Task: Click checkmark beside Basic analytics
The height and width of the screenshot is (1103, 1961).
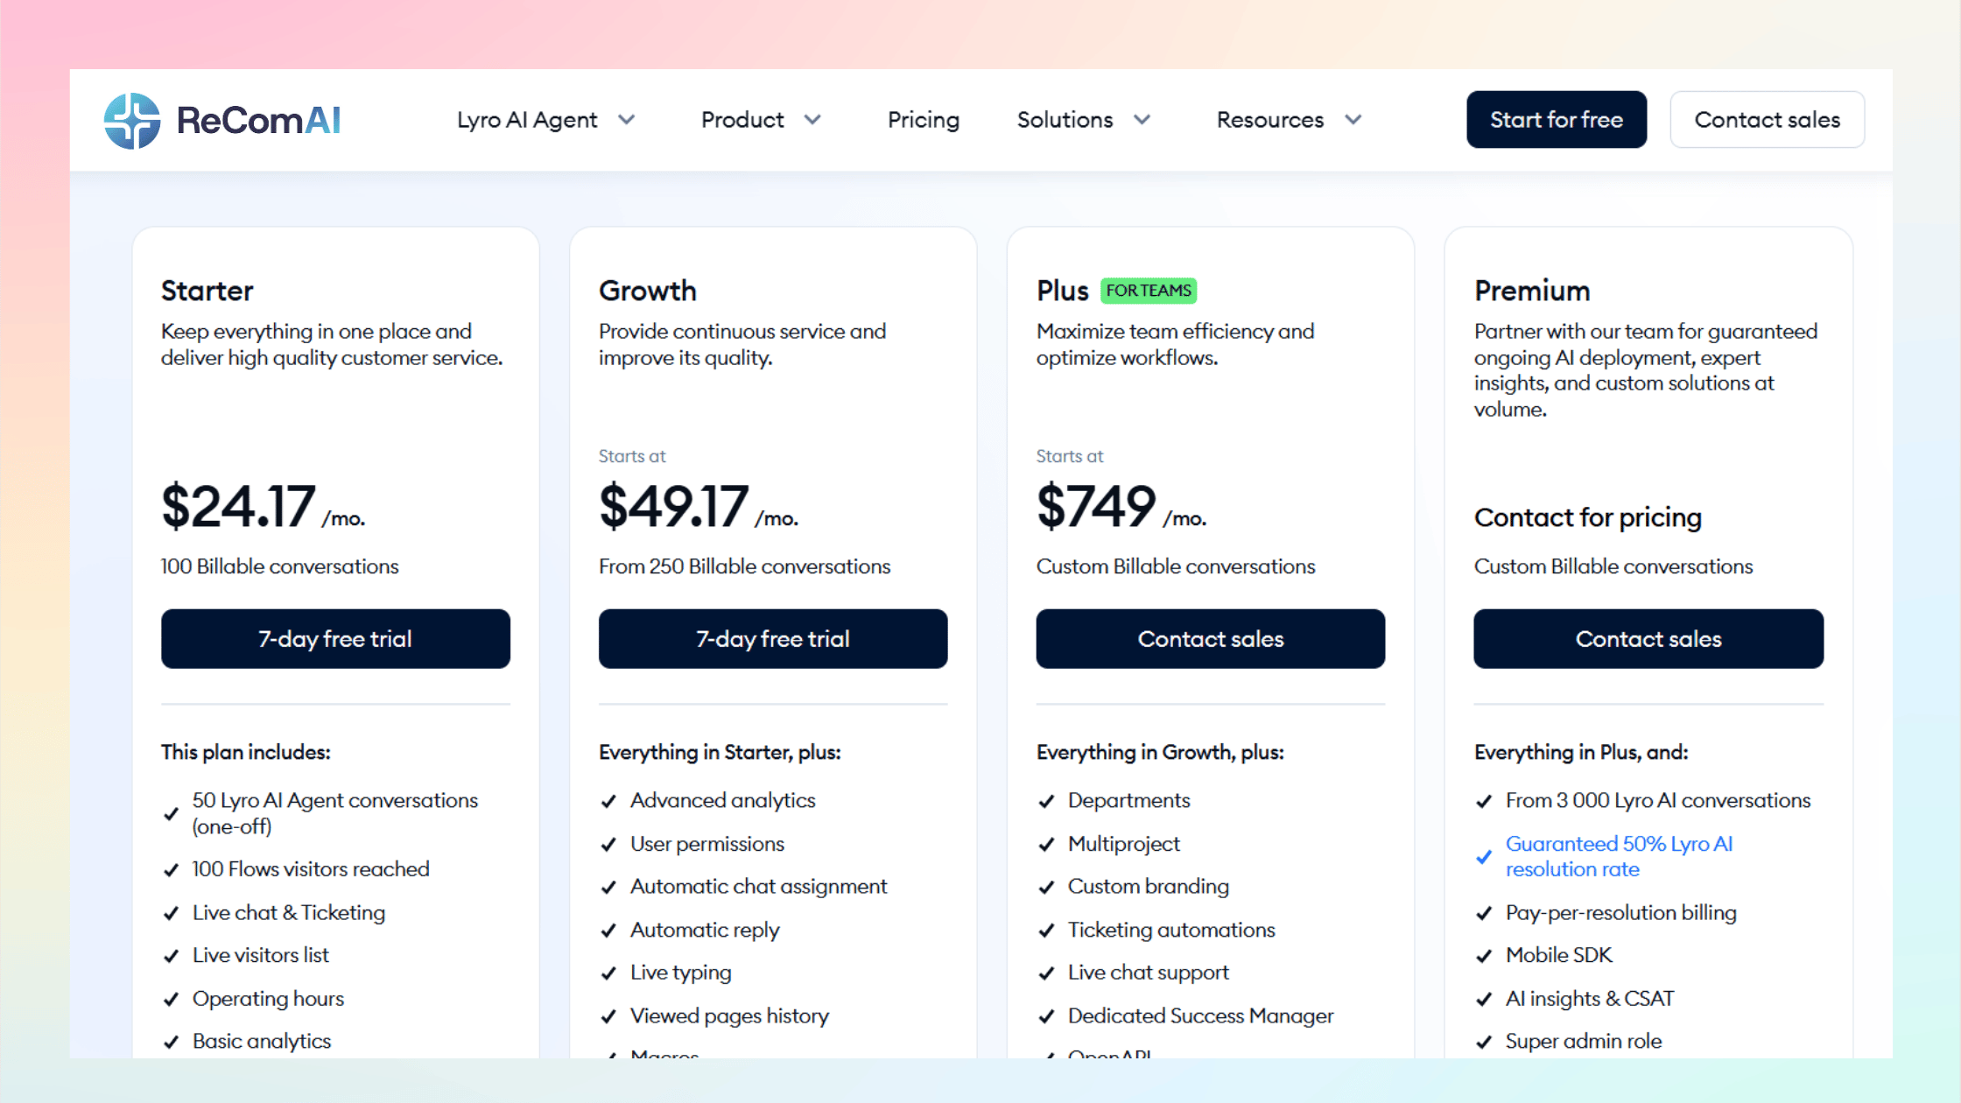Action: click(172, 1043)
